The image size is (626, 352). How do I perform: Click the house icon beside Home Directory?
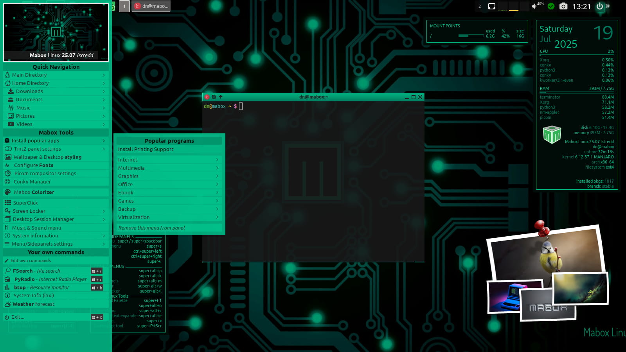7,83
